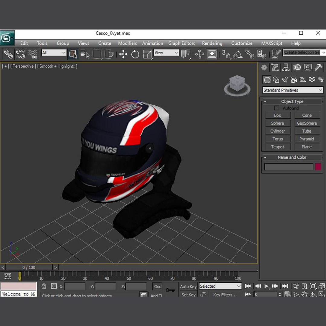Click the Rectangular Selection Region tool
The height and width of the screenshot is (326, 326).
pyautogui.click(x=97, y=54)
